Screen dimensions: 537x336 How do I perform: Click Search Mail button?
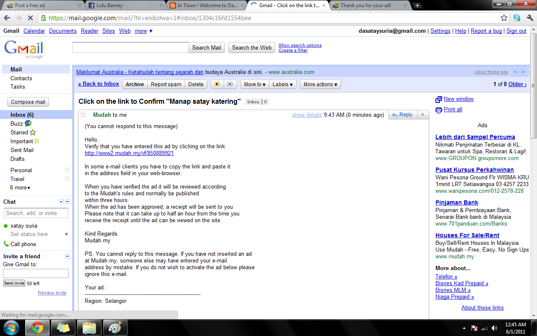(206, 47)
